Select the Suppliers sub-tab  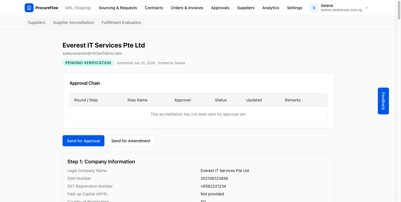coord(36,23)
